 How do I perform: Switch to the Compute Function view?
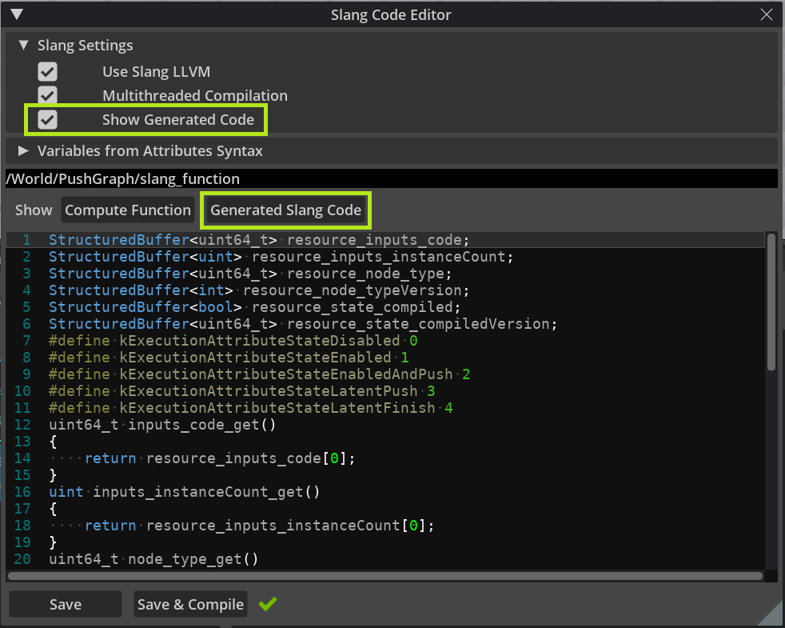point(128,210)
